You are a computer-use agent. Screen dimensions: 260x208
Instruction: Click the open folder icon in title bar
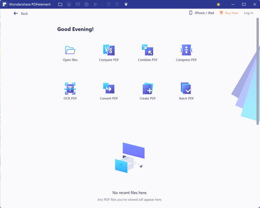click(60, 4)
